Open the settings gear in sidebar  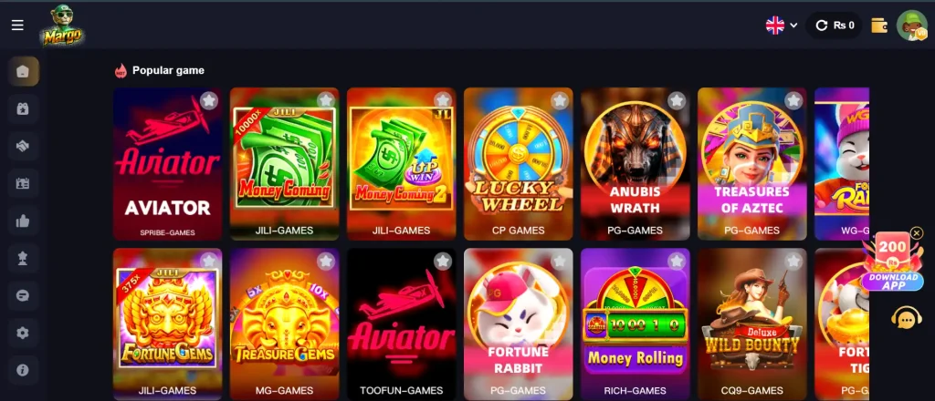point(23,334)
